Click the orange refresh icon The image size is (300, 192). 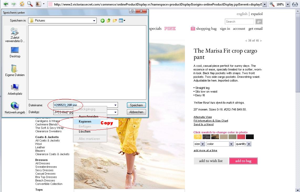(x=22, y=4)
